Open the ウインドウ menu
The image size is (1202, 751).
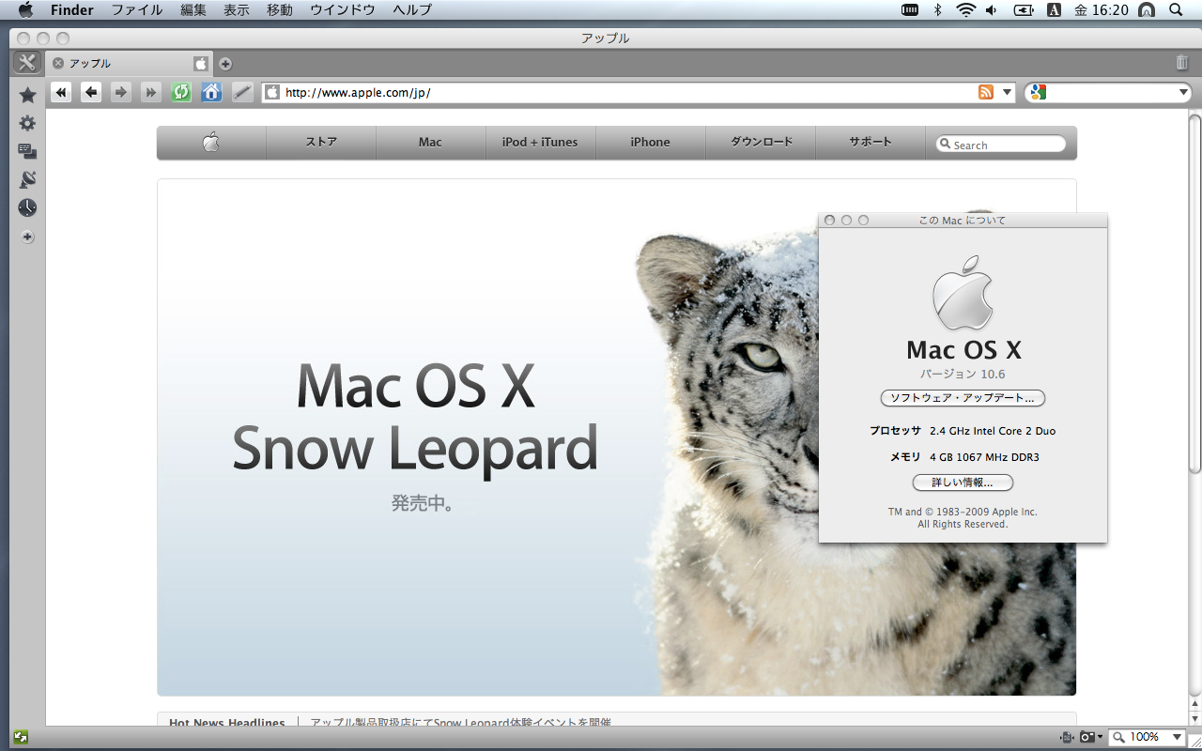point(343,10)
